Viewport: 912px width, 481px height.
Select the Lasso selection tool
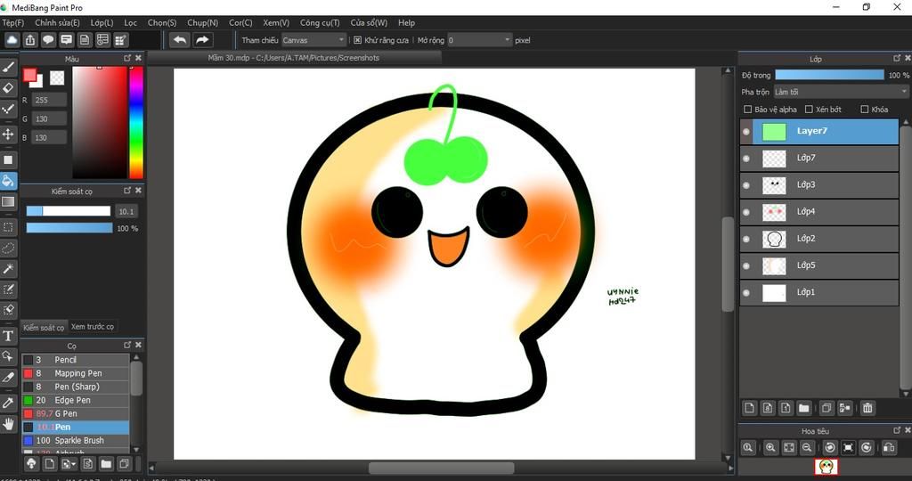8,248
